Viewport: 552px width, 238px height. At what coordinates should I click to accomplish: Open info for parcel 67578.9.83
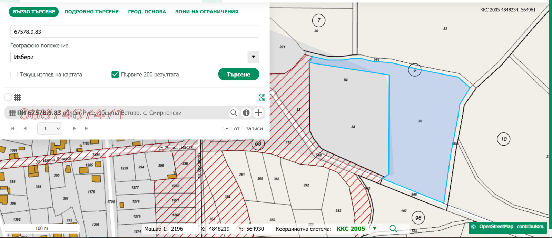click(x=246, y=113)
